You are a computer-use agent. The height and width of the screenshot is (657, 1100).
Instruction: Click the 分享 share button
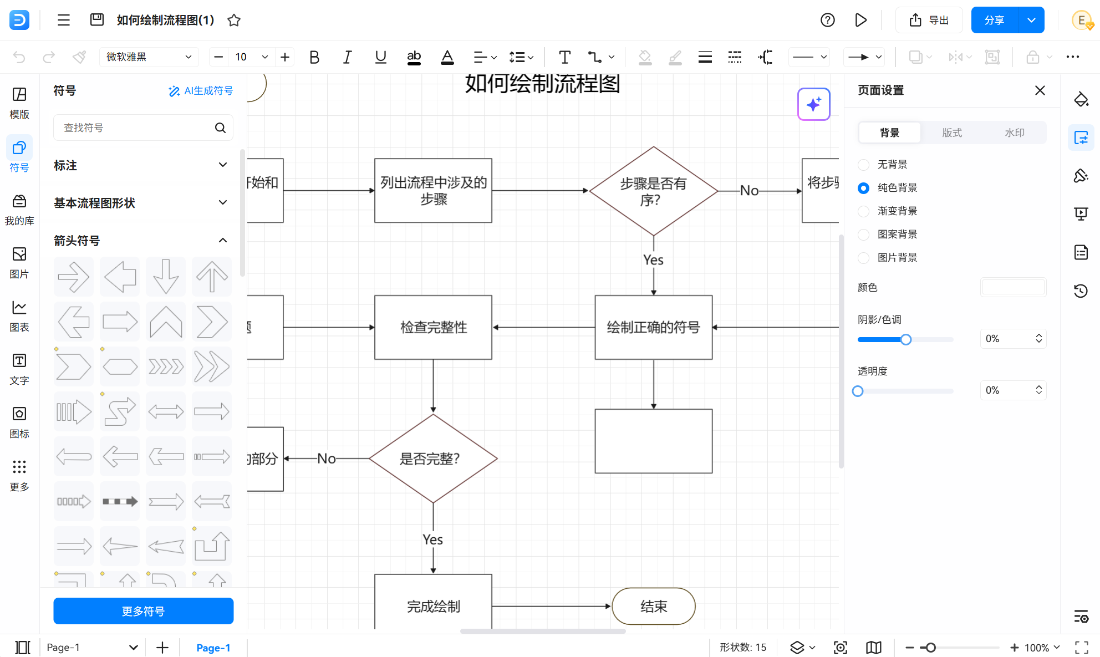click(995, 20)
